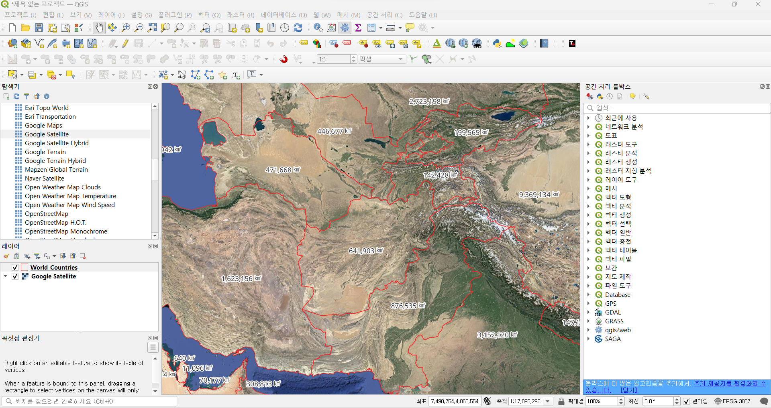Filter the Browser panel

coord(27,96)
